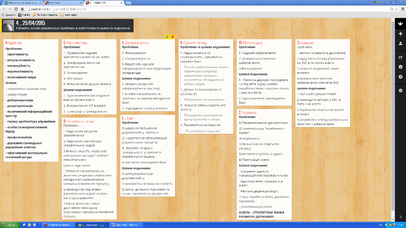Reload the page in the browser
The width and height of the screenshot is (406, 228).
(15, 9)
